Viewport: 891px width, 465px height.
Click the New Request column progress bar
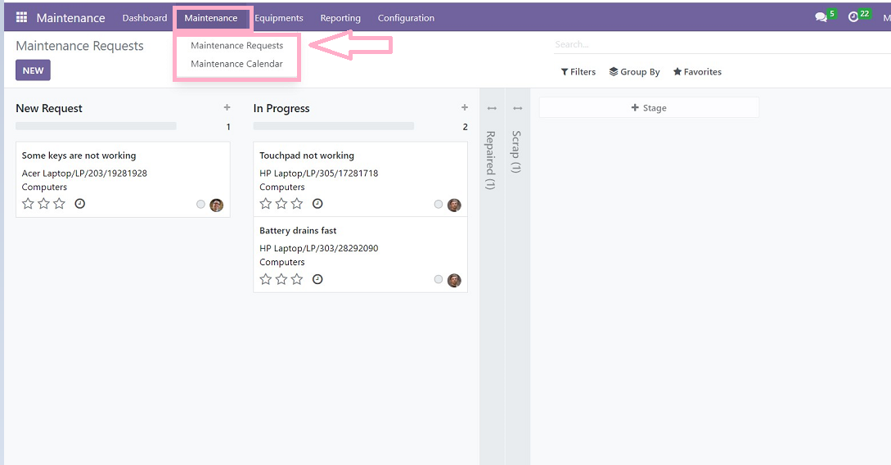tap(96, 126)
